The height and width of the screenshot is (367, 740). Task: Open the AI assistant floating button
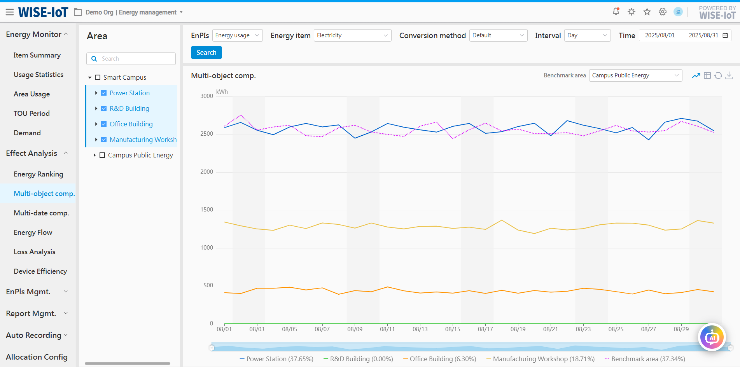(x=712, y=337)
